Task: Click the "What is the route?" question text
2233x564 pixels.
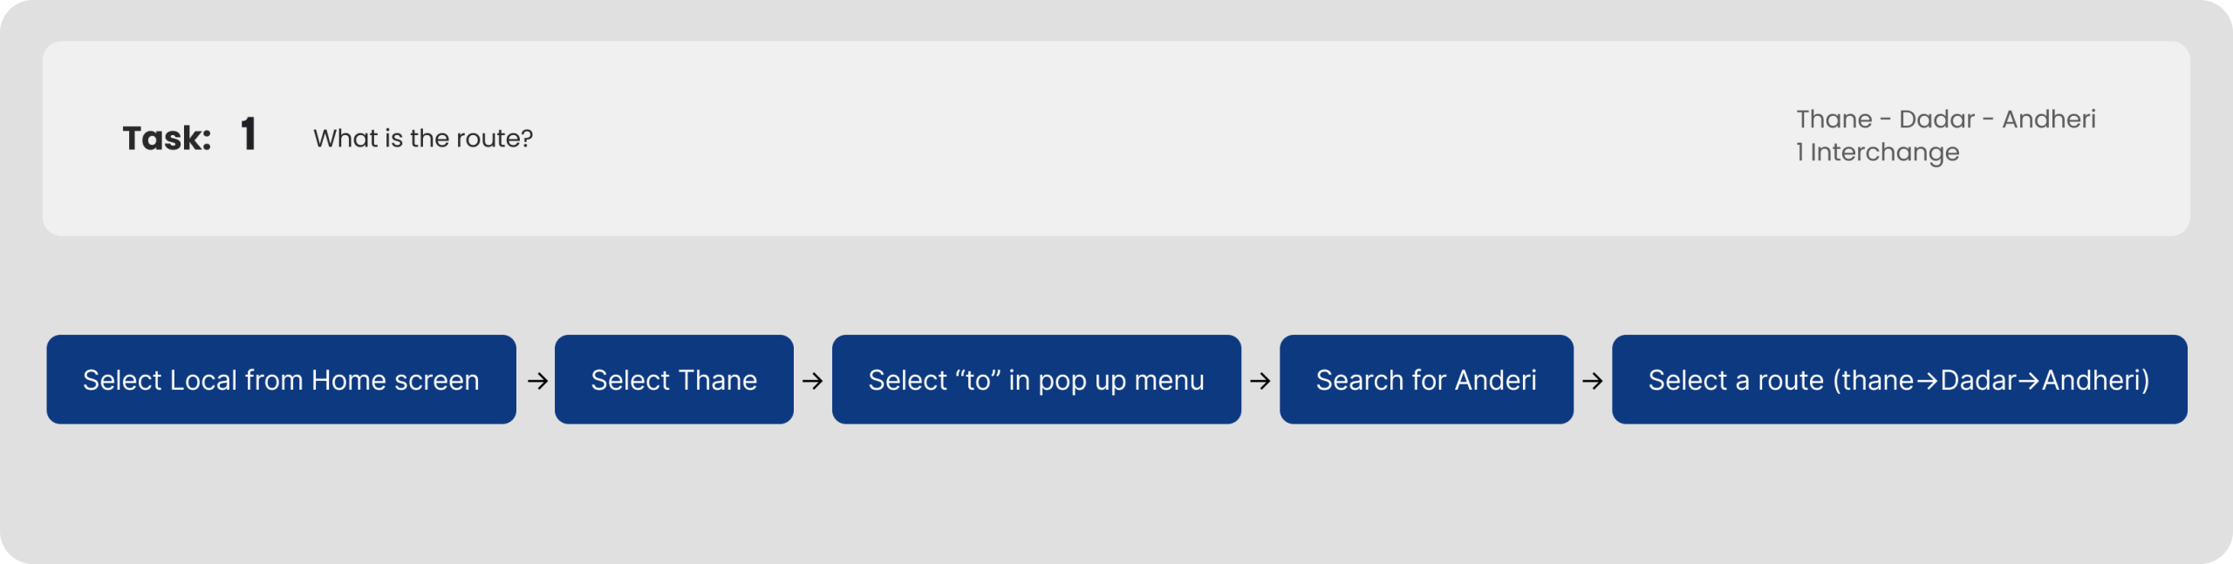Action: (423, 138)
